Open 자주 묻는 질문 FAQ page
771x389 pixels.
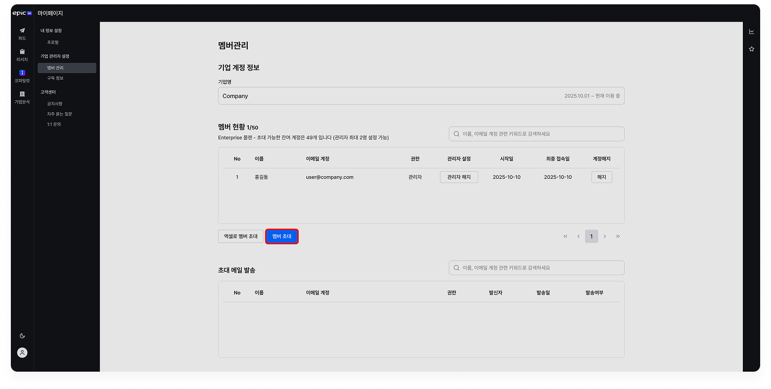pyautogui.click(x=59, y=114)
